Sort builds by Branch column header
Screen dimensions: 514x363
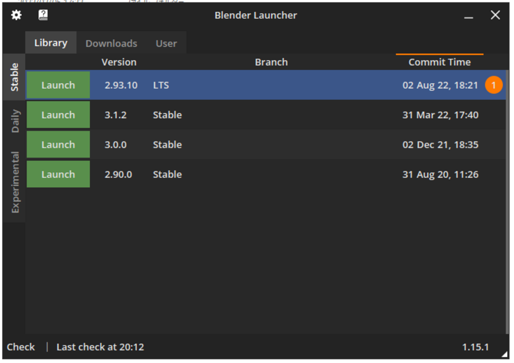tap(271, 62)
